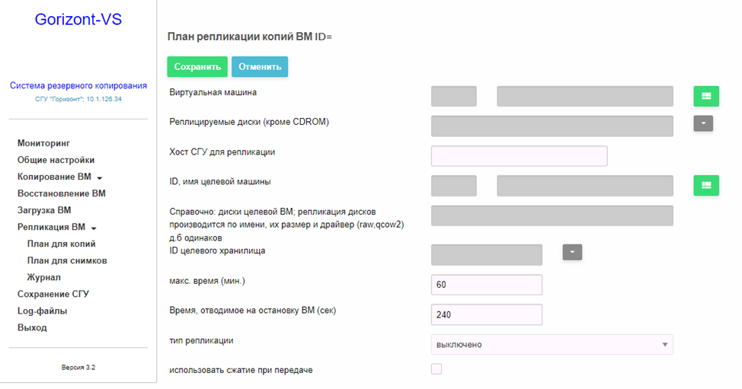Click the Сохранить button
Viewport: 742px width, 389px height.
coord(197,67)
